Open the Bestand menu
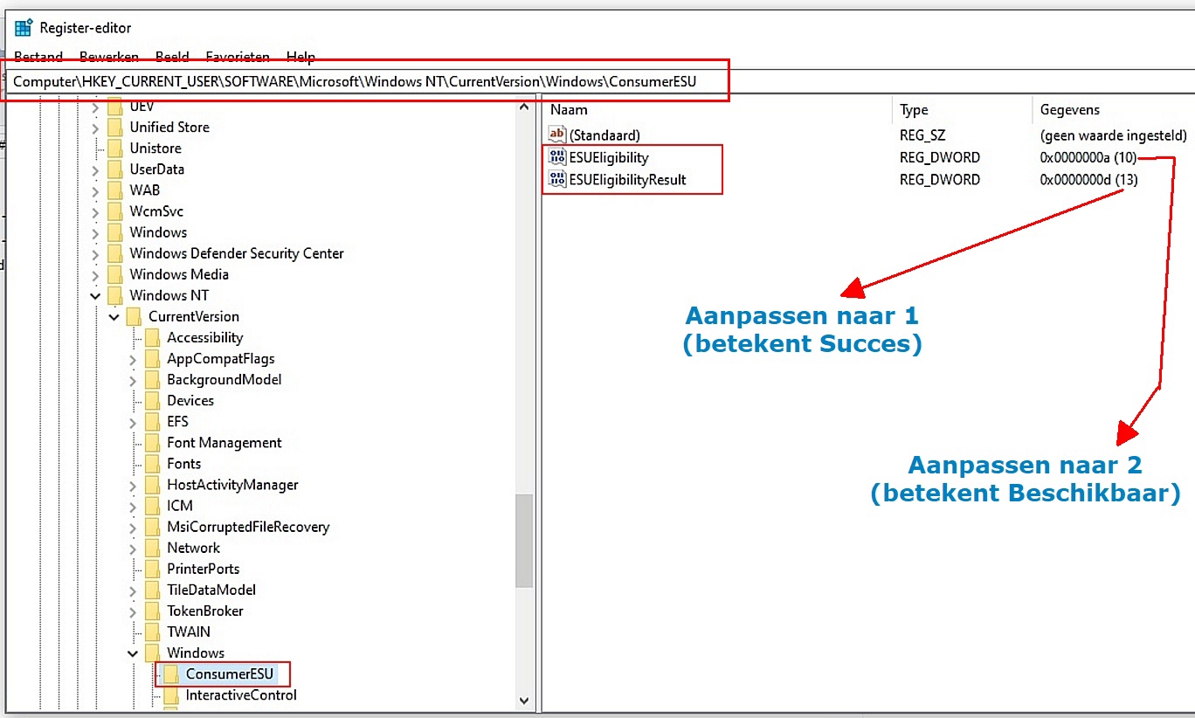 click(38, 57)
